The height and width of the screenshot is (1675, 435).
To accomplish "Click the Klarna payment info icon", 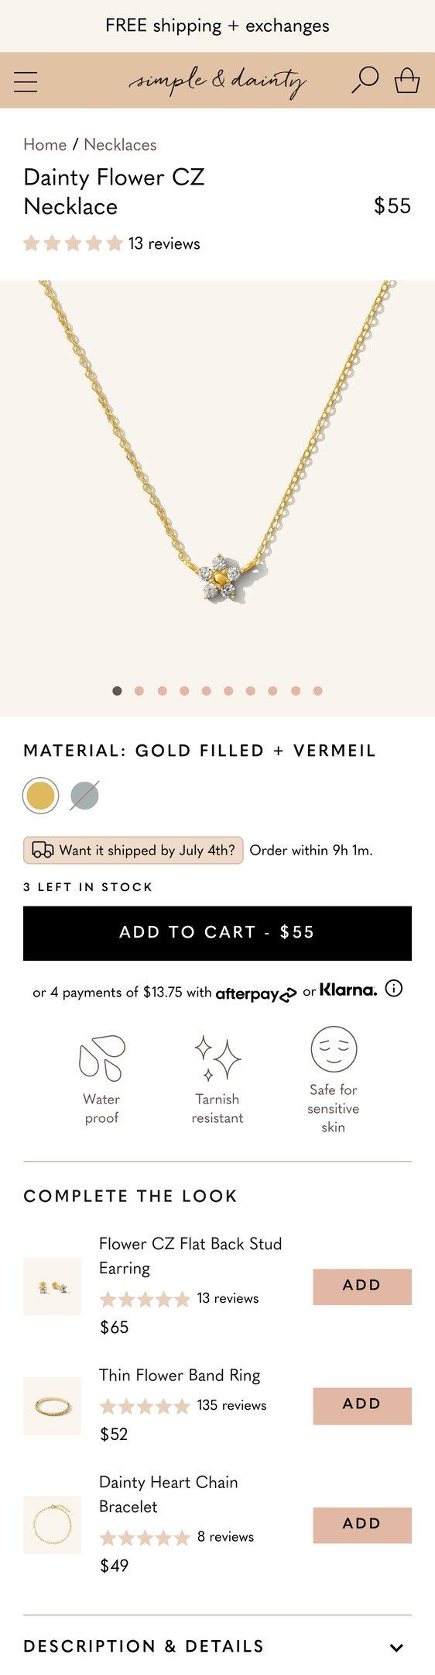I will click(x=394, y=989).
